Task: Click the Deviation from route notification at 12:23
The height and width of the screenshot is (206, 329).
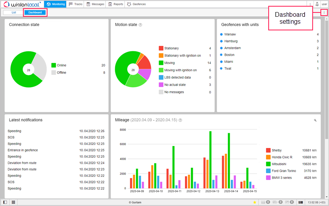Action: point(56,169)
